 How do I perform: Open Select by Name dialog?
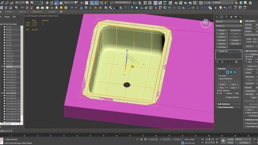32,3
